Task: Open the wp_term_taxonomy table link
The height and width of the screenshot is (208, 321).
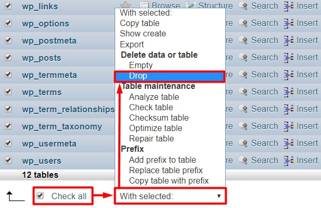Action: click(62, 126)
